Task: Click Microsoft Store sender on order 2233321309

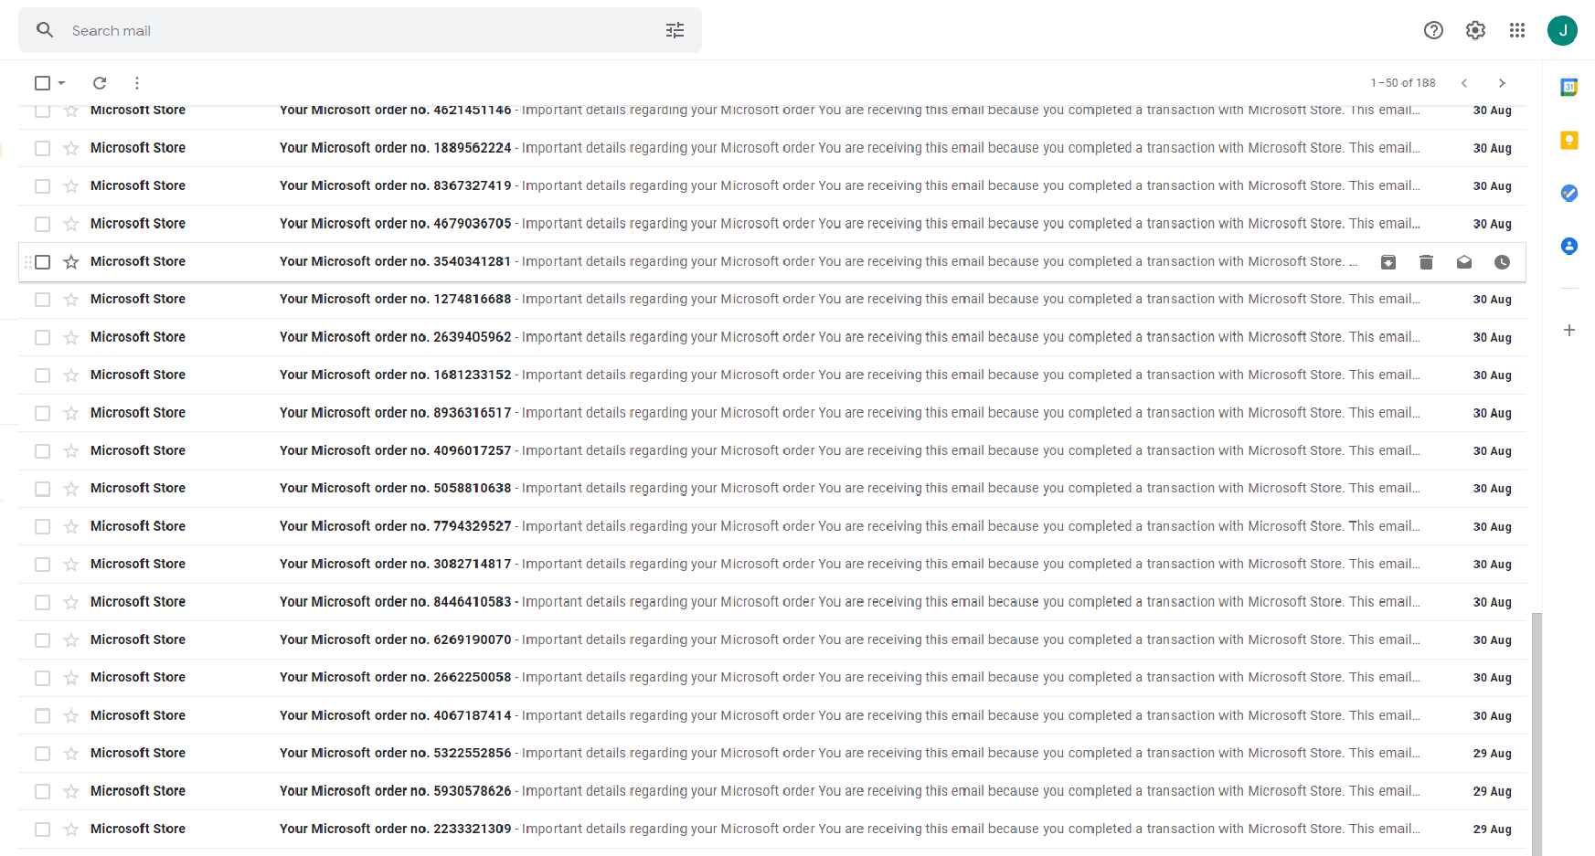Action: click(x=138, y=829)
